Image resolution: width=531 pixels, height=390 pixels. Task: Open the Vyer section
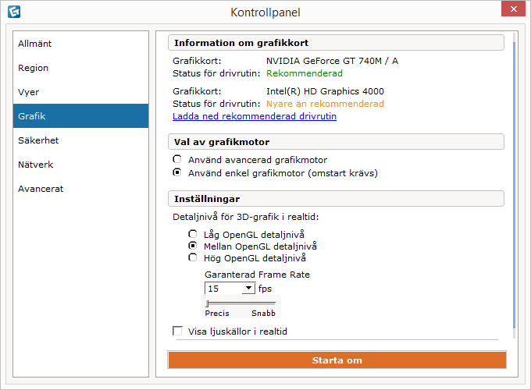(x=80, y=92)
